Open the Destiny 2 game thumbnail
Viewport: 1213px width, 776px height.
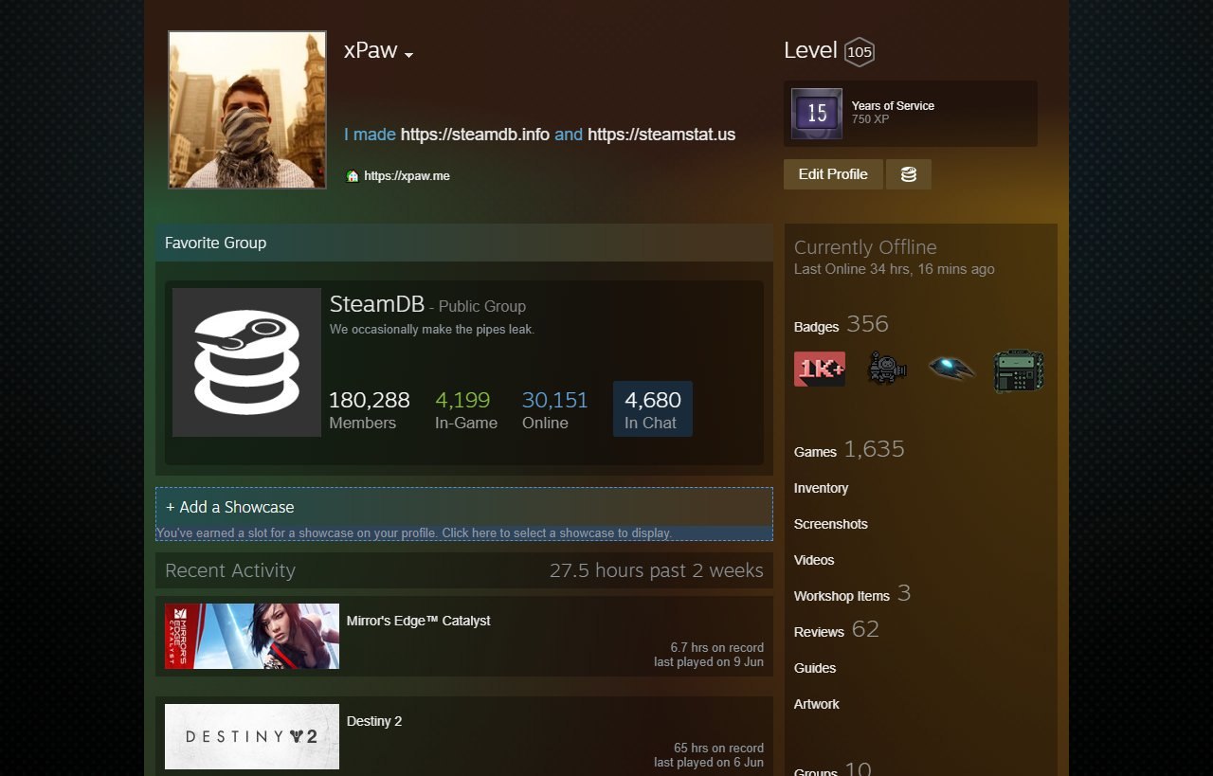pos(252,736)
